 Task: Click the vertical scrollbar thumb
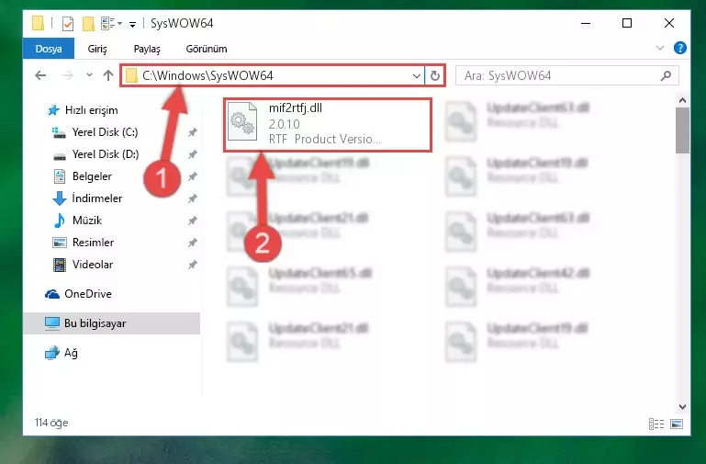[682, 130]
